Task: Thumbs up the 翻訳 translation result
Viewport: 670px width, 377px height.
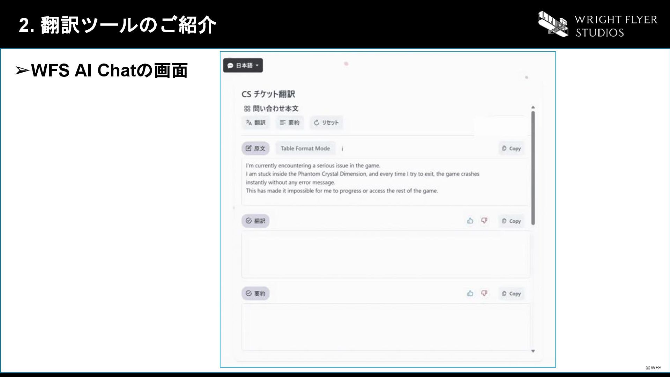Action: point(470,221)
